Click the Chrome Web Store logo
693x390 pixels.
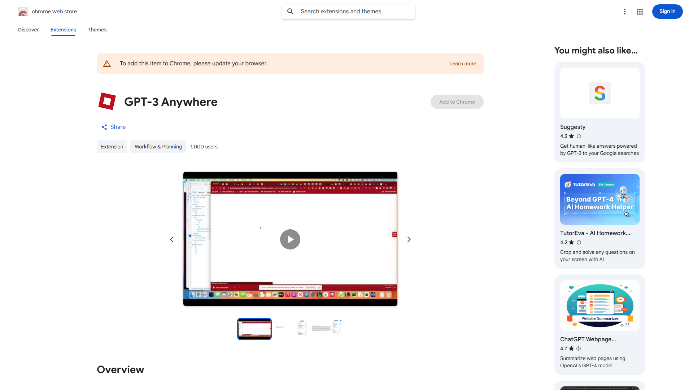click(23, 12)
